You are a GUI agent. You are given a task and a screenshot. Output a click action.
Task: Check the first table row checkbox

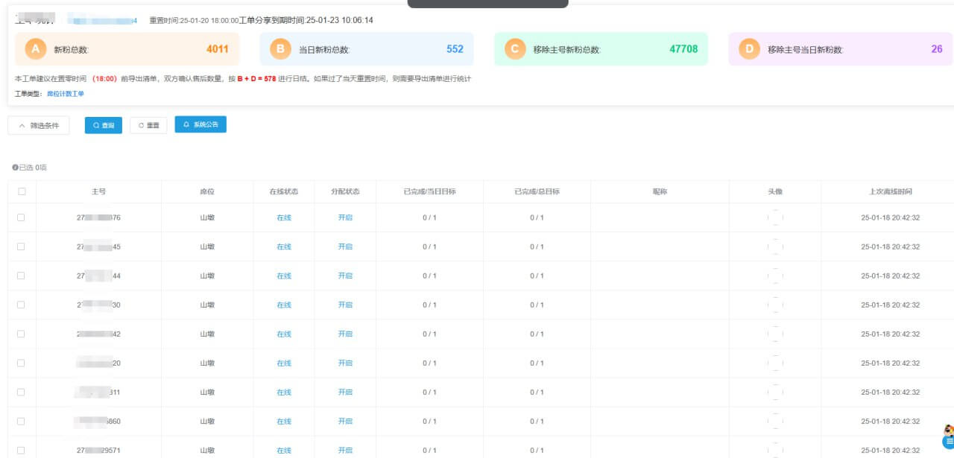click(21, 217)
